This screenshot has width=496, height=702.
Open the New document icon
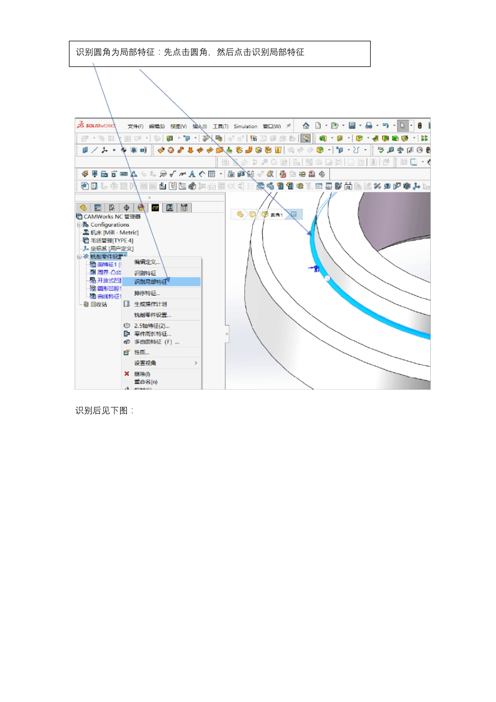point(317,125)
